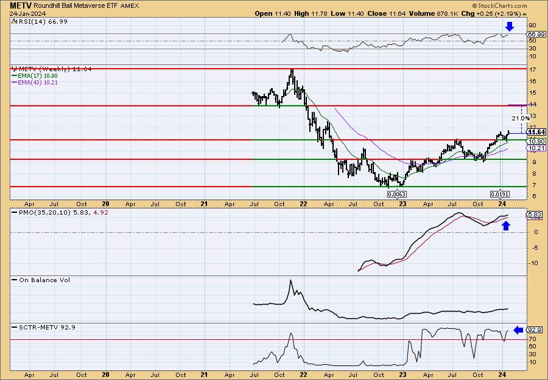The width and height of the screenshot is (548, 380).
Task: Click the METV ticker symbol in the title
Action: pos(21,5)
